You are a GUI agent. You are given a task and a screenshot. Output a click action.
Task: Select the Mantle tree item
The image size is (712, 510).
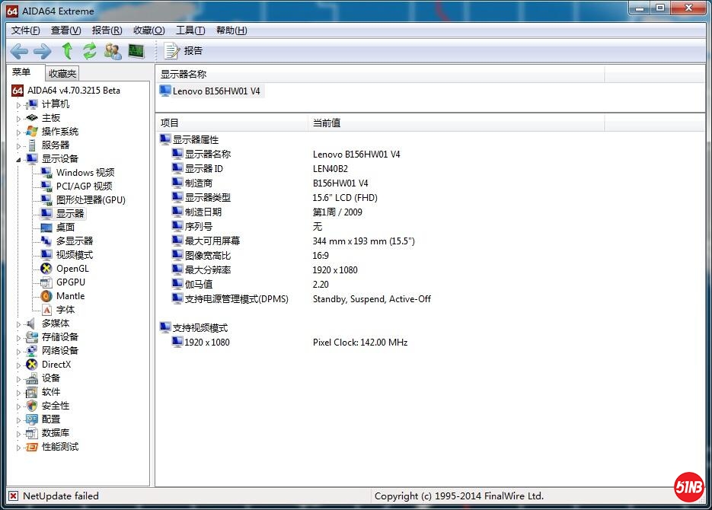pos(70,296)
